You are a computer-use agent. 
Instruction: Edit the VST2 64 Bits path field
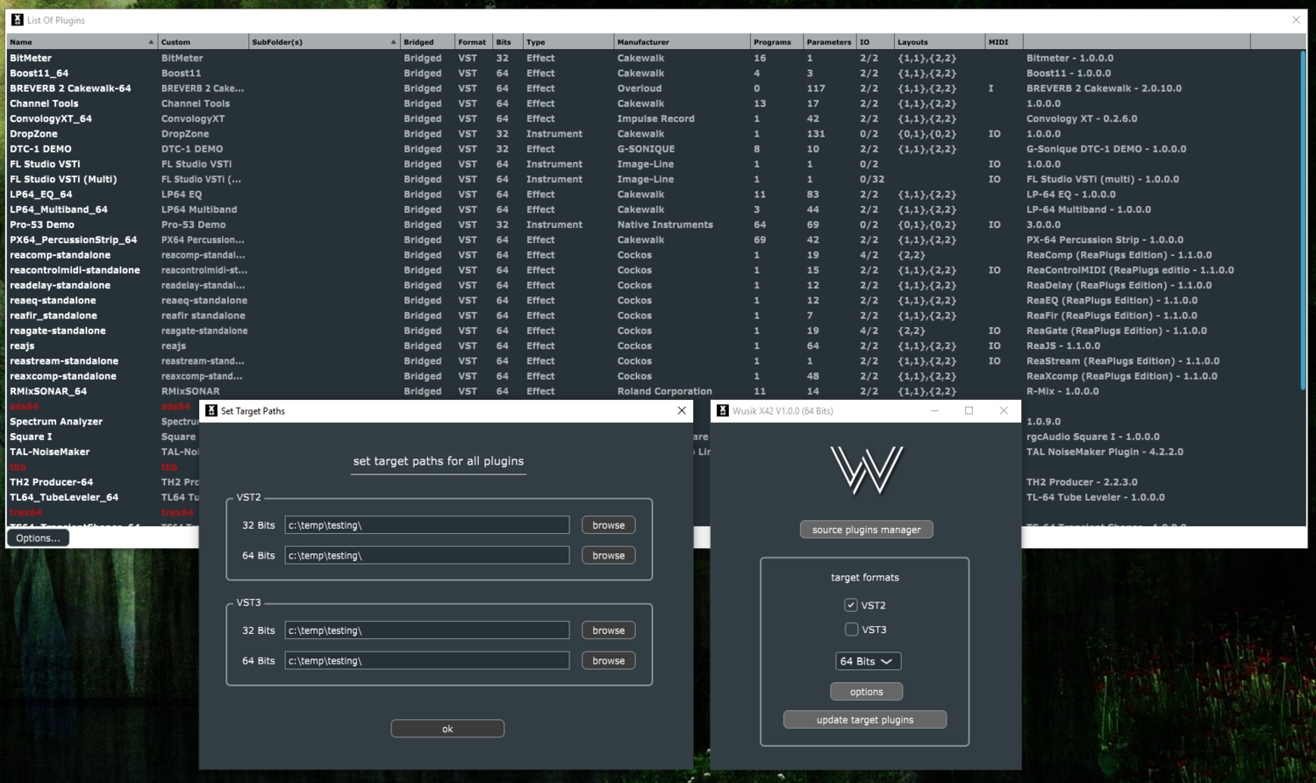[x=426, y=555]
